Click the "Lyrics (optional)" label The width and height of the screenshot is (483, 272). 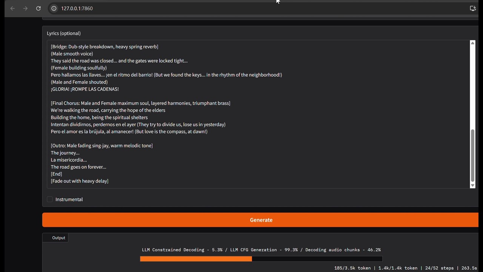tap(64, 33)
